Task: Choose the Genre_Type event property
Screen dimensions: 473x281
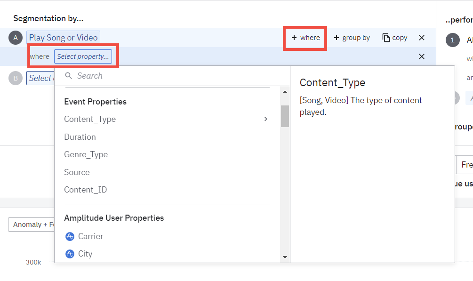Action: point(86,154)
